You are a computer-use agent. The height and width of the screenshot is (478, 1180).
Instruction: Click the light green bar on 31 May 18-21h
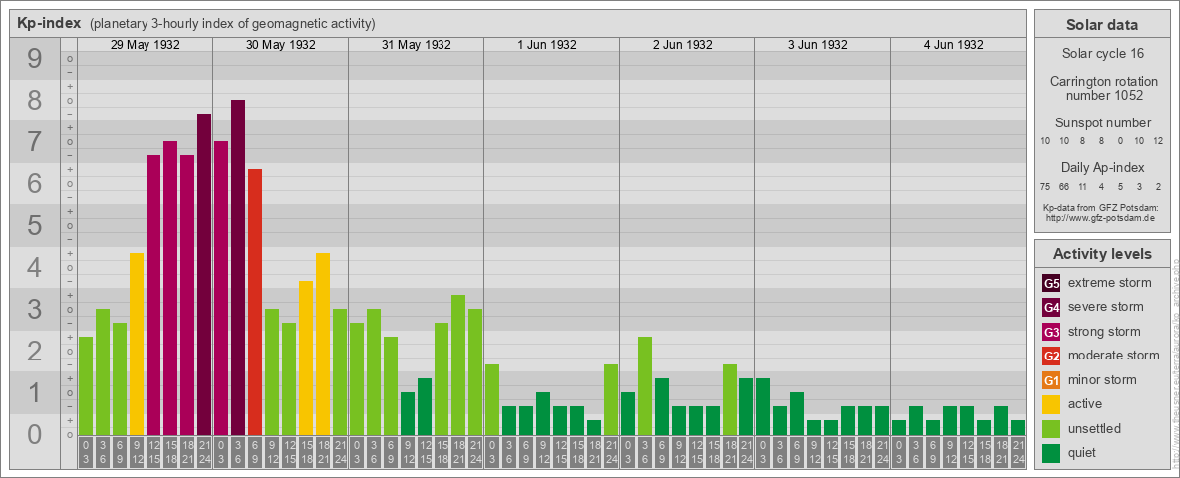click(x=458, y=365)
